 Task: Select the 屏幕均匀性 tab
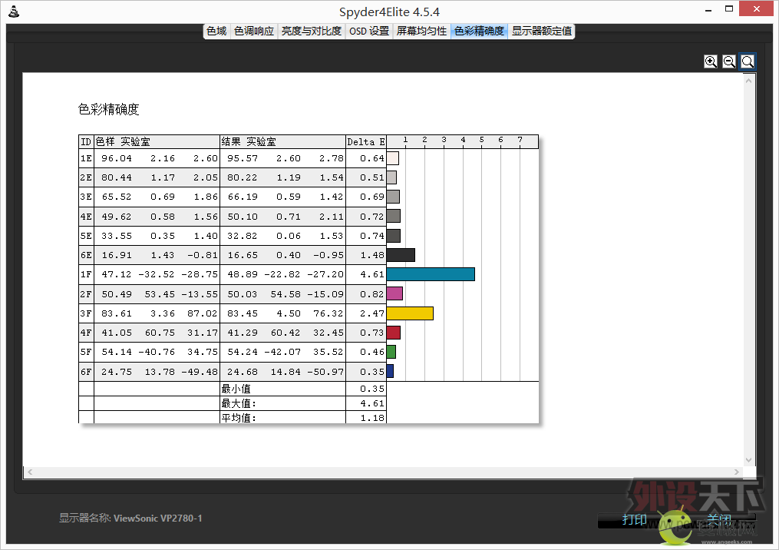pyautogui.click(x=421, y=31)
